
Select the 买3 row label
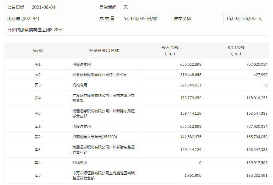37,85
